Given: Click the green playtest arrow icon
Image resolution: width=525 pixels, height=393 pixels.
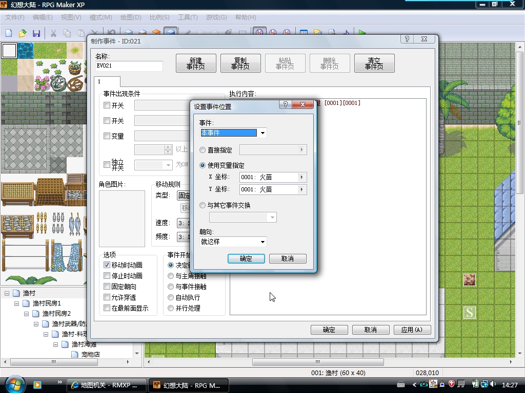Looking at the screenshot, I should coord(362,33).
